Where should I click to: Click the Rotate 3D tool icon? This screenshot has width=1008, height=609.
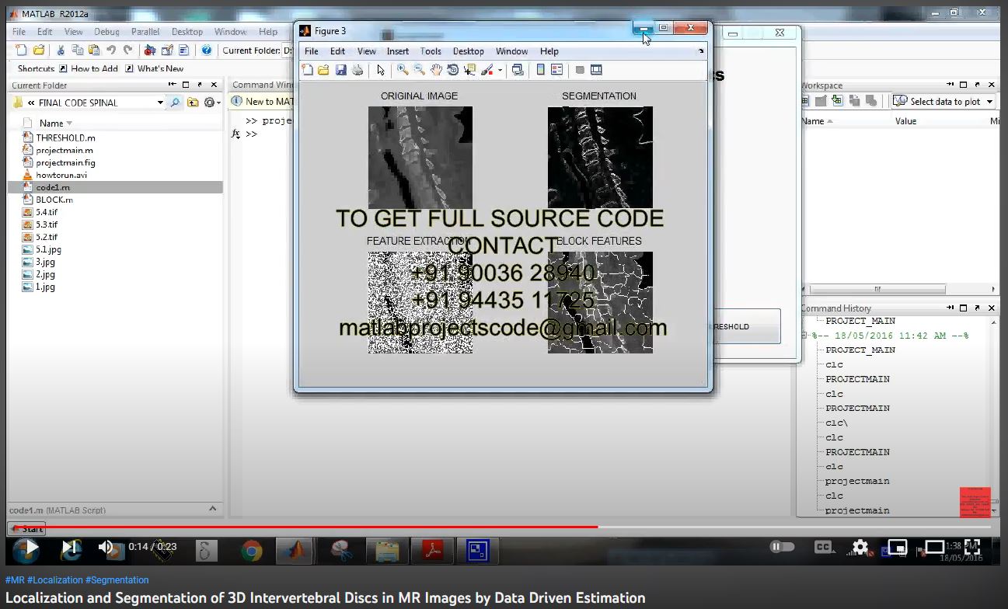coord(452,70)
